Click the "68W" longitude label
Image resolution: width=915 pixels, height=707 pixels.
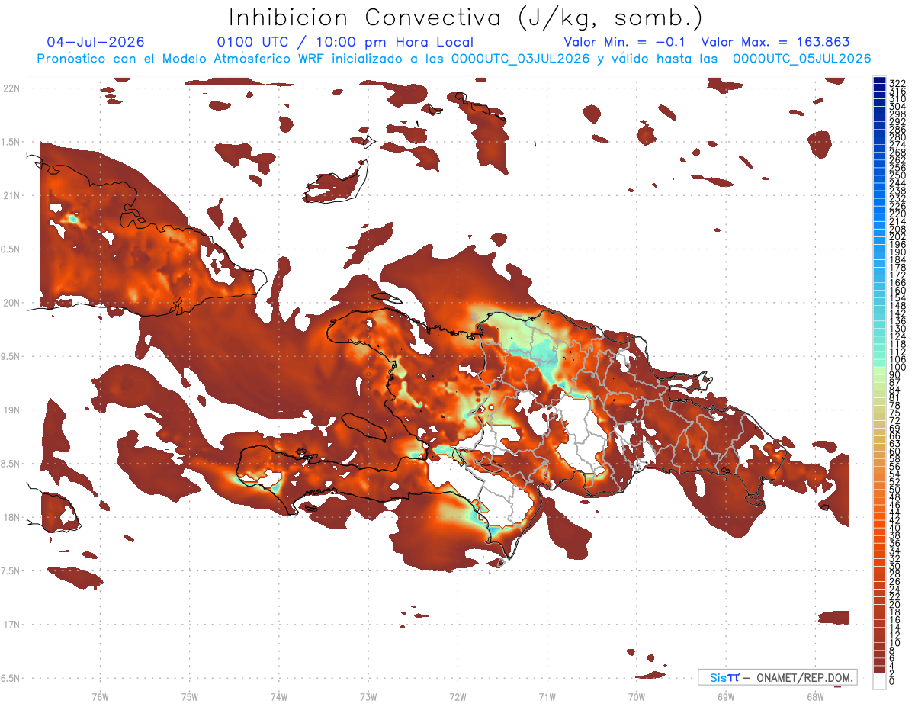815,696
